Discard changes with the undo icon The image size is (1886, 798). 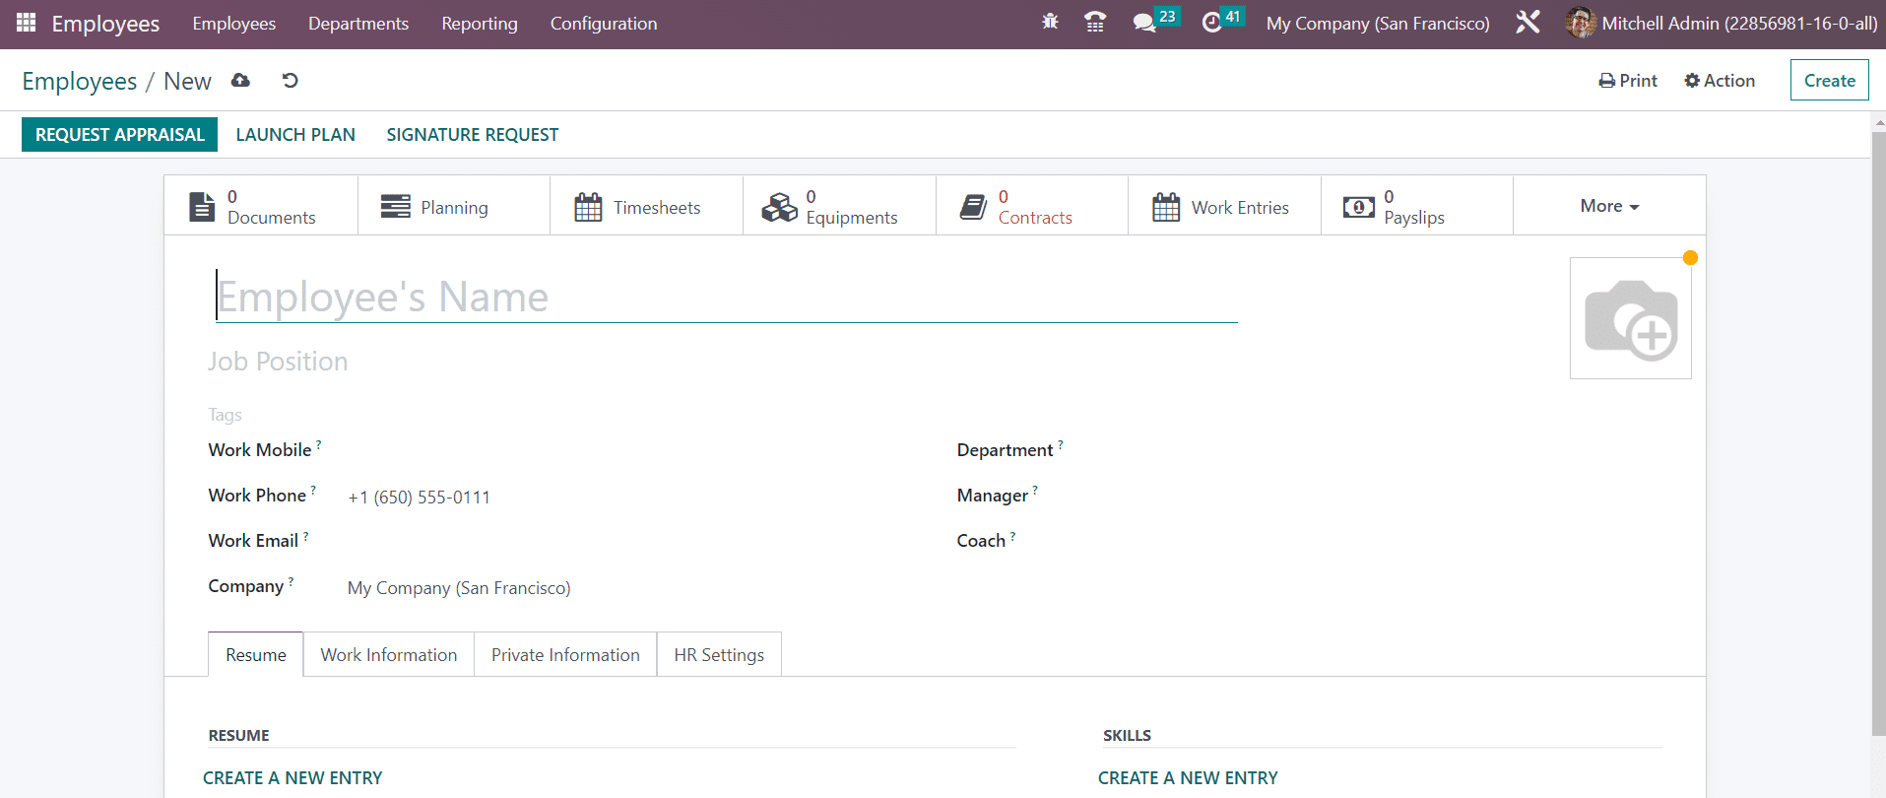point(290,81)
